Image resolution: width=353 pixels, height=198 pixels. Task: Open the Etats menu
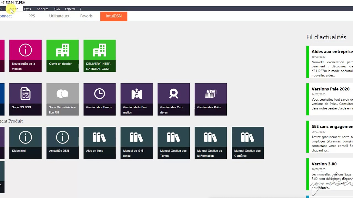pyautogui.click(x=27, y=9)
